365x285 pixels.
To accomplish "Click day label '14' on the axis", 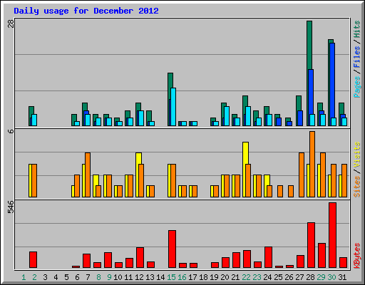I will click(160, 277).
